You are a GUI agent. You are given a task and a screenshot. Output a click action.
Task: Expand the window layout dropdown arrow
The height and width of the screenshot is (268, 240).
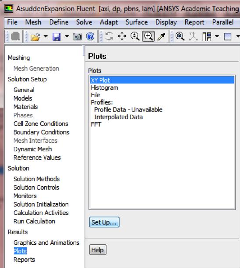coord(217,36)
